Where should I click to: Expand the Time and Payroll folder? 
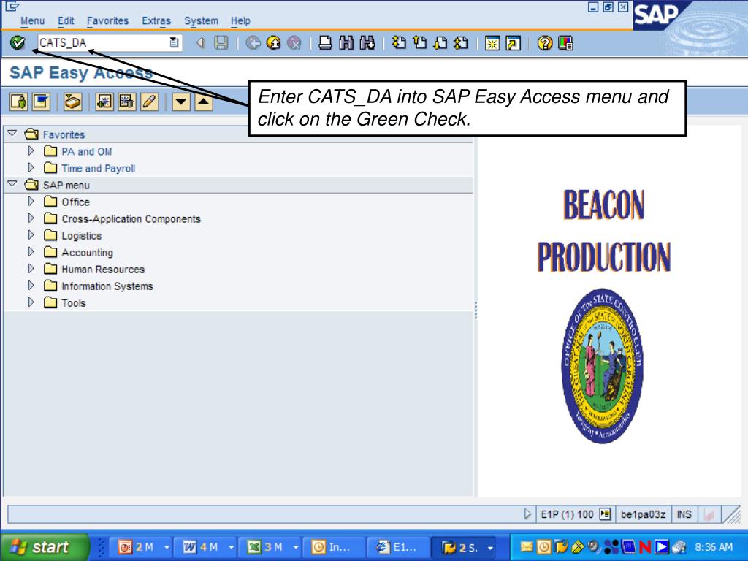pyautogui.click(x=31, y=167)
